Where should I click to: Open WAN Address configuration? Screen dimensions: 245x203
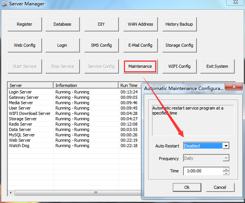point(141,24)
